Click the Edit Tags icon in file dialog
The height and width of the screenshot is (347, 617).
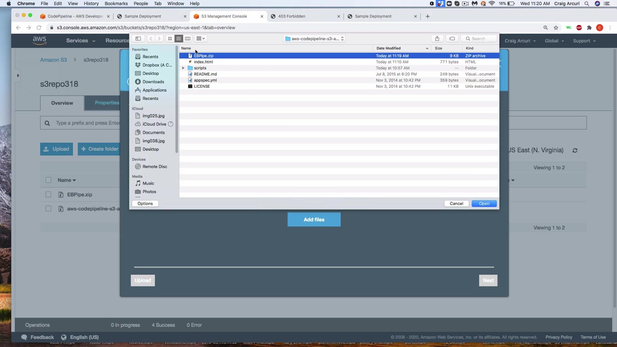[452, 39]
